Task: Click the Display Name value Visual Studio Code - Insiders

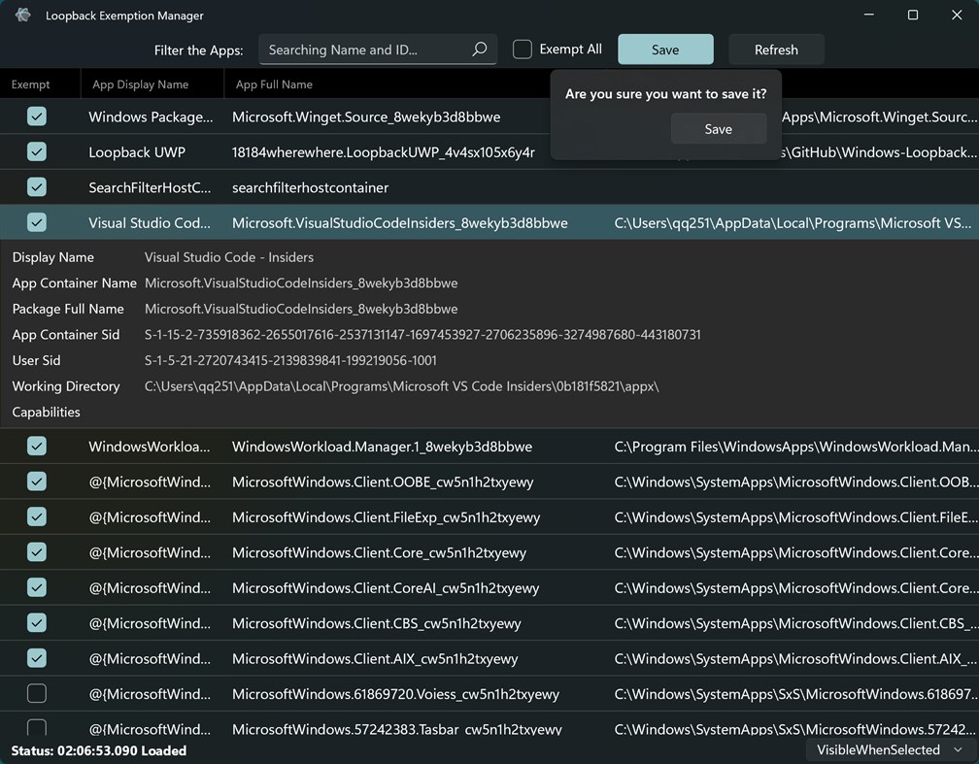Action: tap(229, 257)
